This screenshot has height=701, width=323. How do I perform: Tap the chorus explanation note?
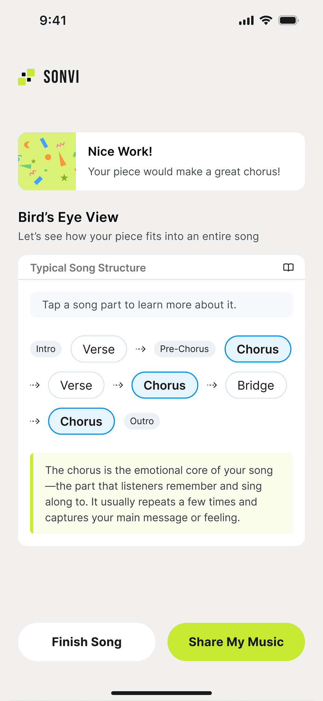tap(161, 494)
